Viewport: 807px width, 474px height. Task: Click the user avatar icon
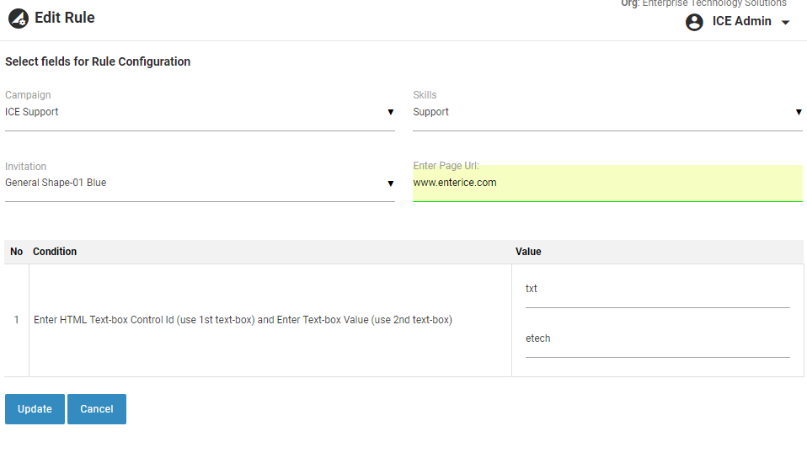(694, 23)
